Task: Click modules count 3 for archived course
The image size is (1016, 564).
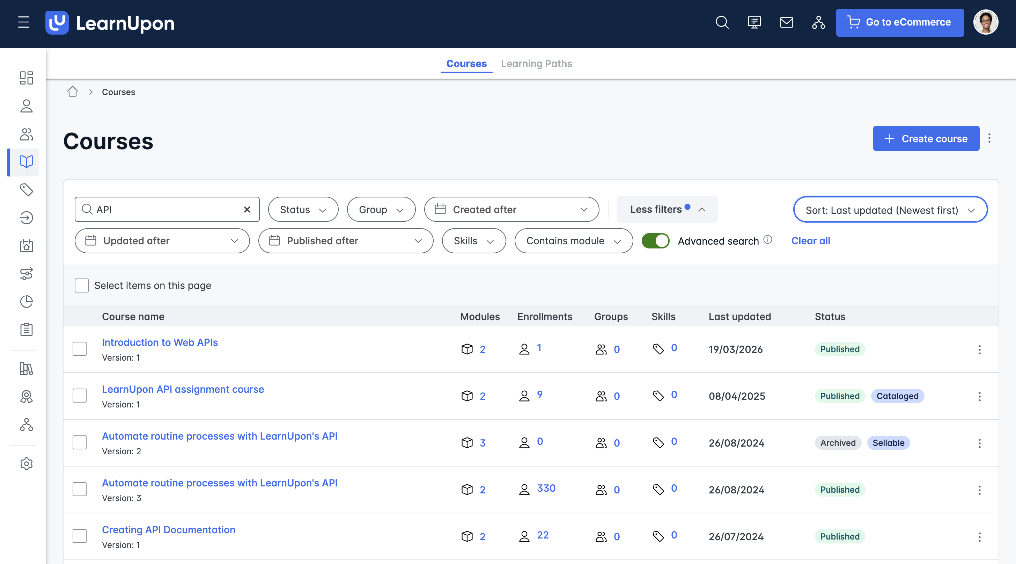Action: pyautogui.click(x=483, y=443)
